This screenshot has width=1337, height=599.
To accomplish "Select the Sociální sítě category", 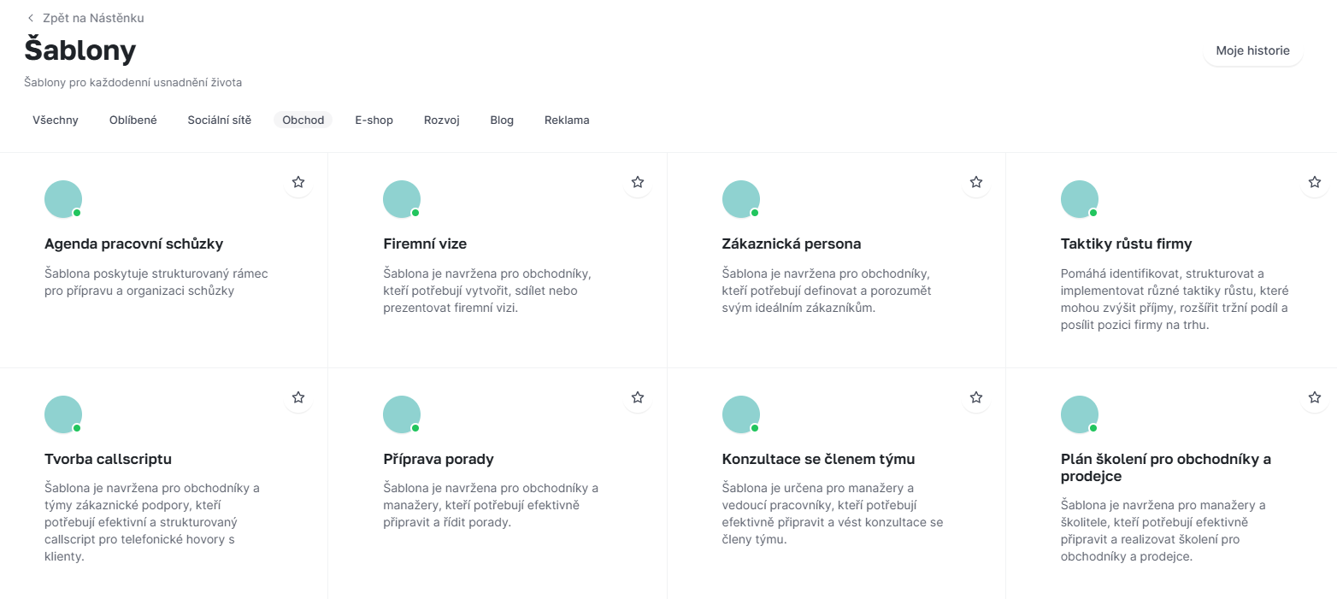I will [220, 120].
